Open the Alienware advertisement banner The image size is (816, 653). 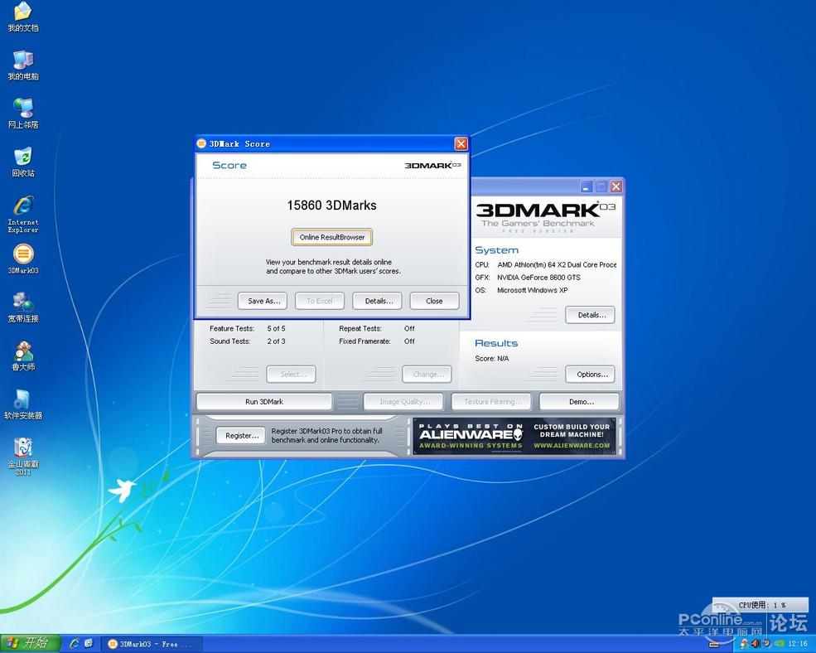pos(514,436)
